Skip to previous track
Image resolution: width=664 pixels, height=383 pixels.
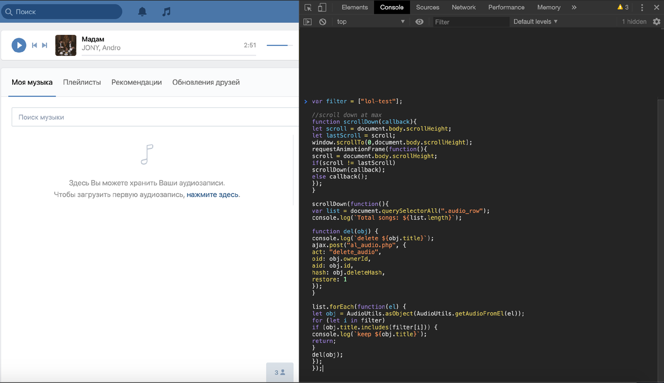point(34,45)
